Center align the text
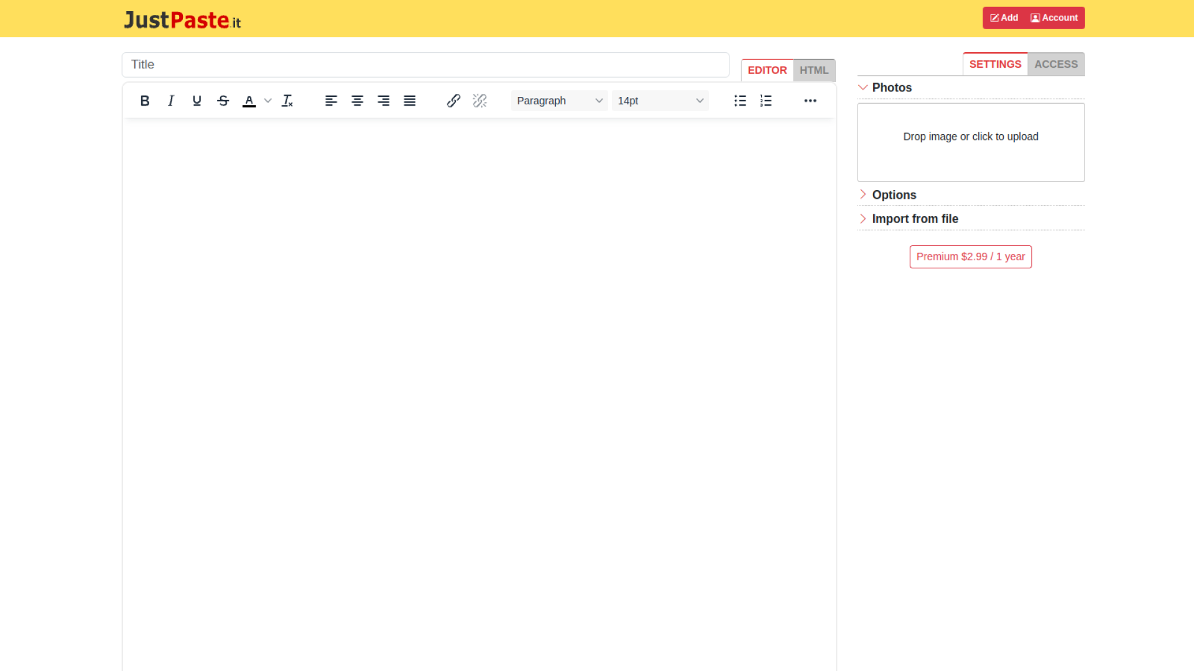Image resolution: width=1194 pixels, height=671 pixels. [x=358, y=101]
